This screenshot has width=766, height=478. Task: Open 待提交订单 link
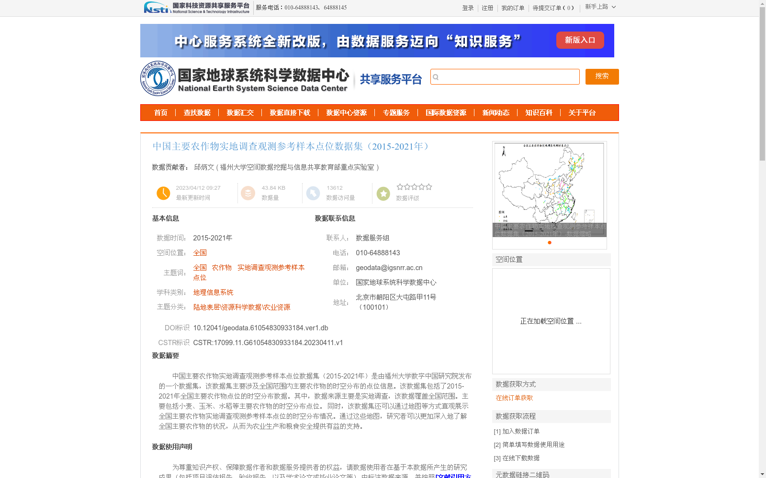click(x=553, y=8)
